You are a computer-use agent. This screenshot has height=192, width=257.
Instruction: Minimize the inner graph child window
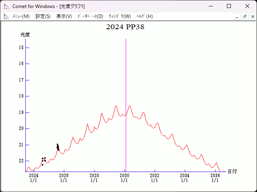pyautogui.click(x=237, y=16)
